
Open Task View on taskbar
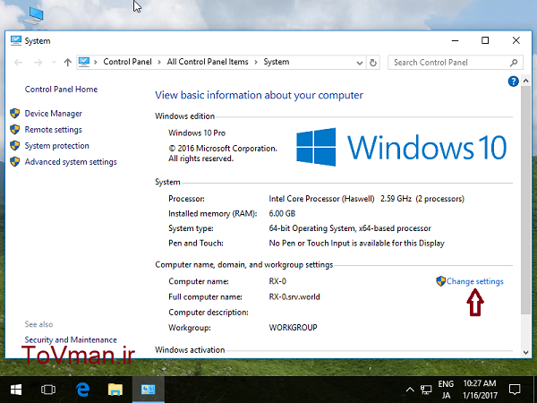[x=48, y=390]
